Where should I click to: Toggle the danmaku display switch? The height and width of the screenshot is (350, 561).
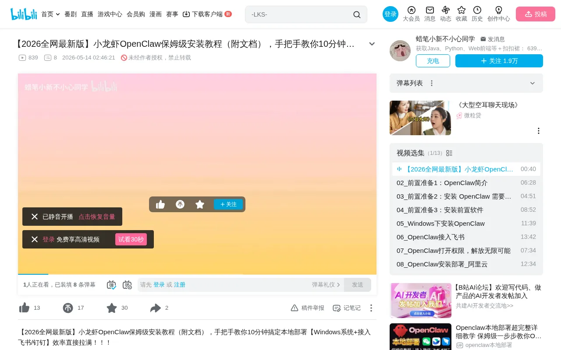click(x=111, y=285)
